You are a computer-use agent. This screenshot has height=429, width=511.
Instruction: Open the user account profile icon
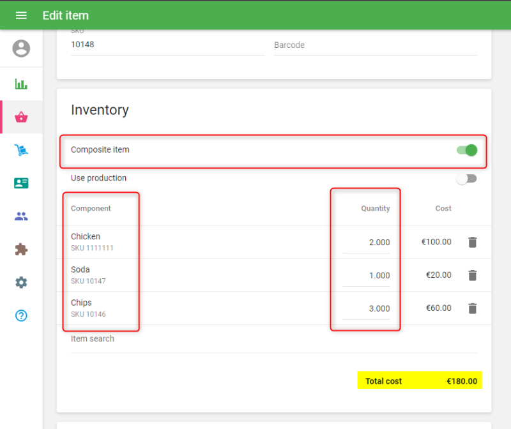pyautogui.click(x=21, y=49)
